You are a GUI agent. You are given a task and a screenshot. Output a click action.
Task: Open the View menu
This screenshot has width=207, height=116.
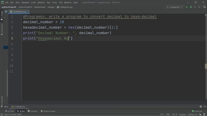coord(17,2)
